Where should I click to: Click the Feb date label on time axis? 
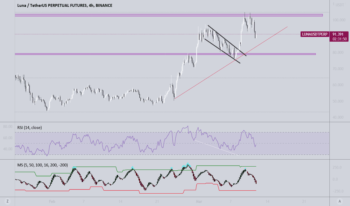click(x=52, y=202)
